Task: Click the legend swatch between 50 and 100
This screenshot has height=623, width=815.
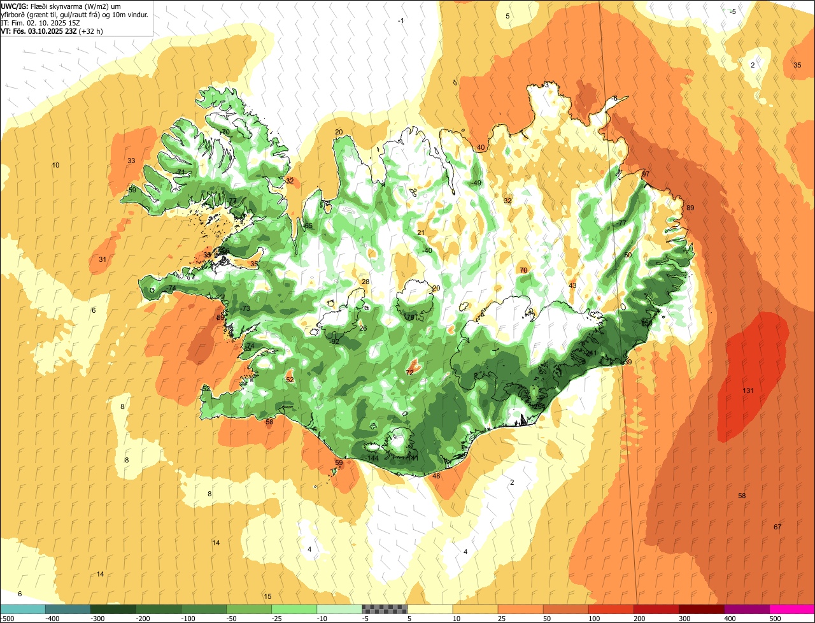Action: point(565,609)
